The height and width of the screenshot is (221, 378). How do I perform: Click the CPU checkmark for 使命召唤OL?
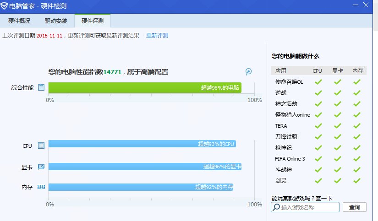click(x=317, y=82)
